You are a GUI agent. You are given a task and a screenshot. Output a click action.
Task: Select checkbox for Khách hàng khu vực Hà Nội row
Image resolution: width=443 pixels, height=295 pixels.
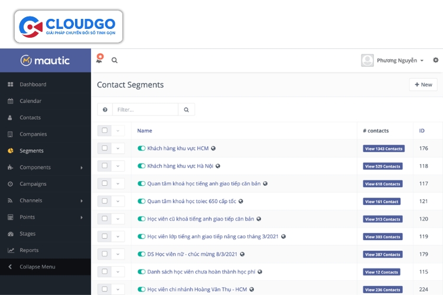[x=105, y=166]
